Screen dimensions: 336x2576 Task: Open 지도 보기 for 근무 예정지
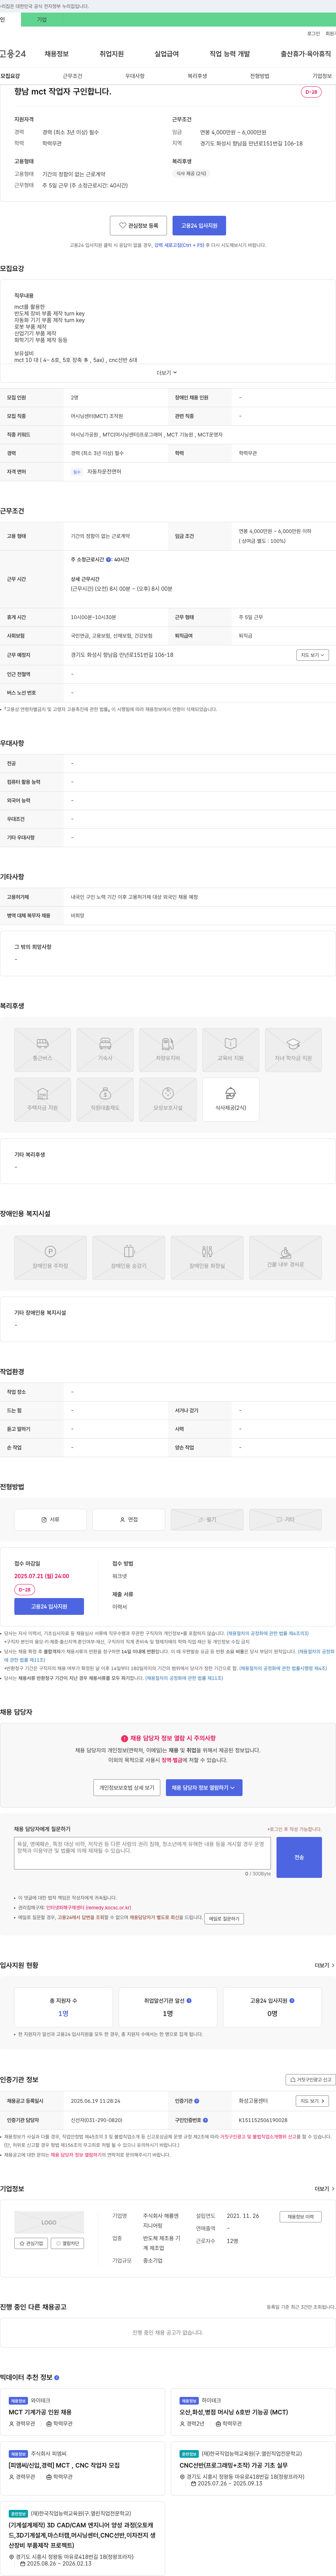pos(311,655)
